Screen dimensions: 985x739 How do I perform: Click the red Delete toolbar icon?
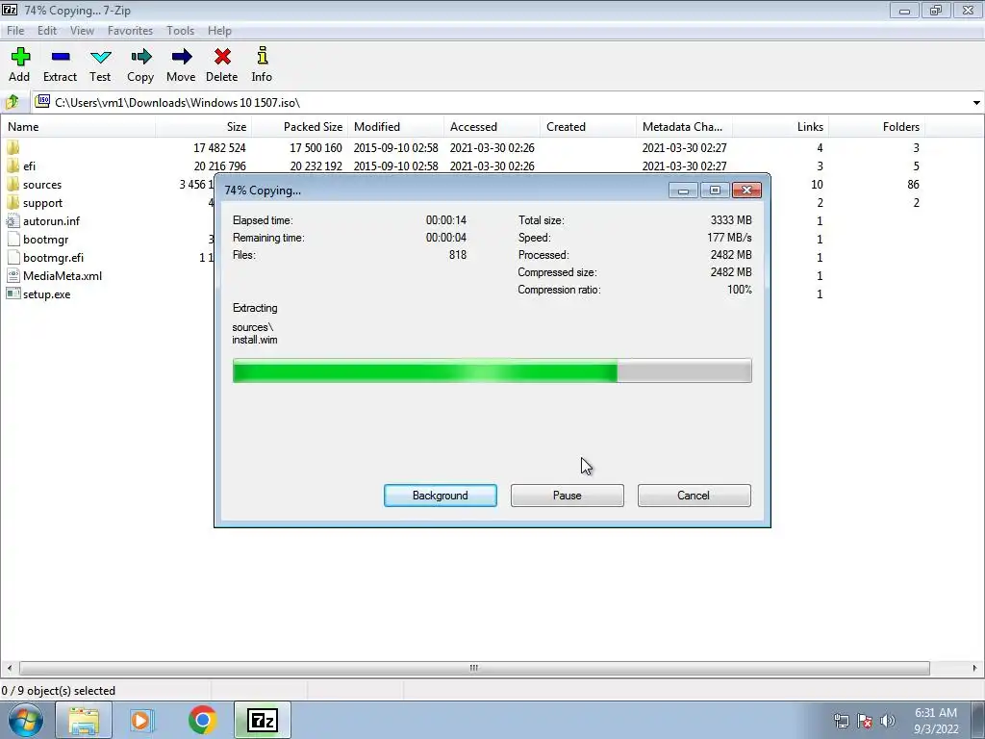pyautogui.click(x=222, y=57)
